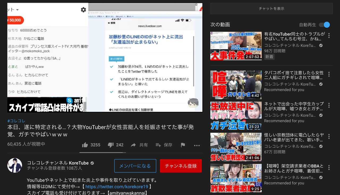
Task: Click the 次の動画 heading
Action: [x=220, y=25]
